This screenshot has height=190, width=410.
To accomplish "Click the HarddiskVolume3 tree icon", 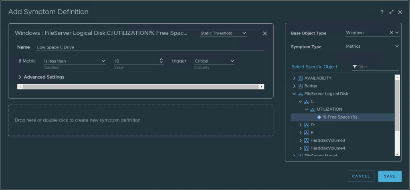I will pos(306,141).
